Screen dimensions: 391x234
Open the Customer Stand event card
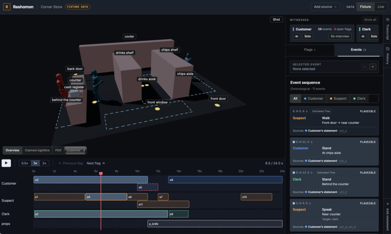334,151
